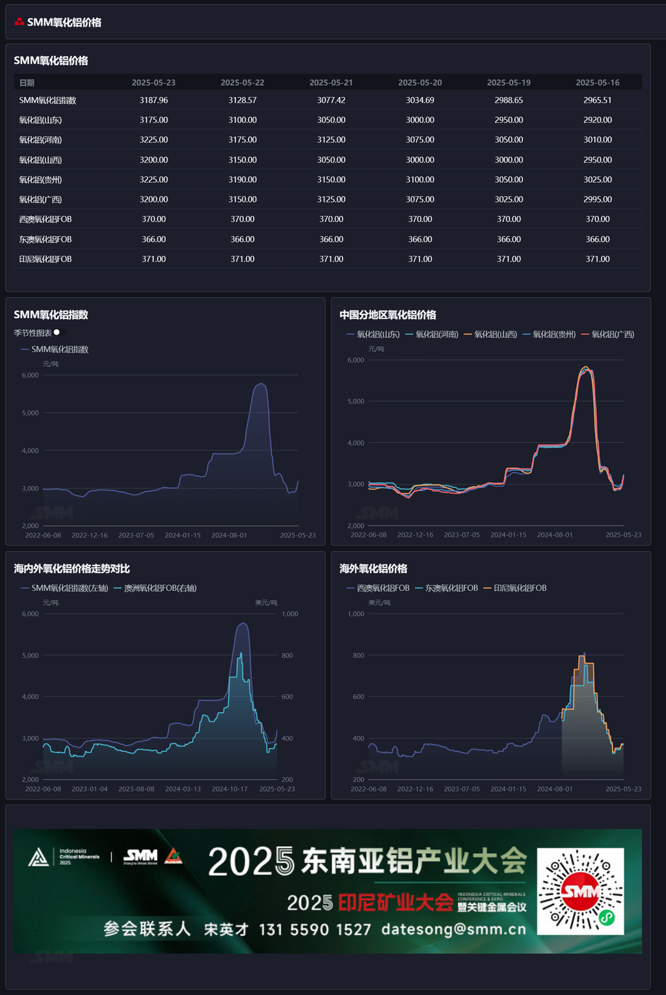Click index value 3034.69 in the table

pyautogui.click(x=420, y=100)
